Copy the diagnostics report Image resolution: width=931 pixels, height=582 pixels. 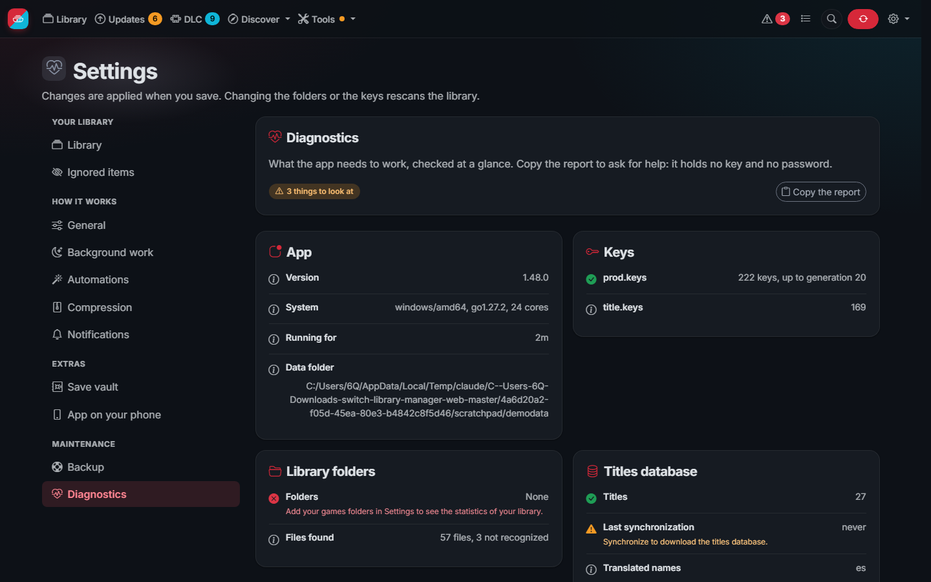[820, 192]
